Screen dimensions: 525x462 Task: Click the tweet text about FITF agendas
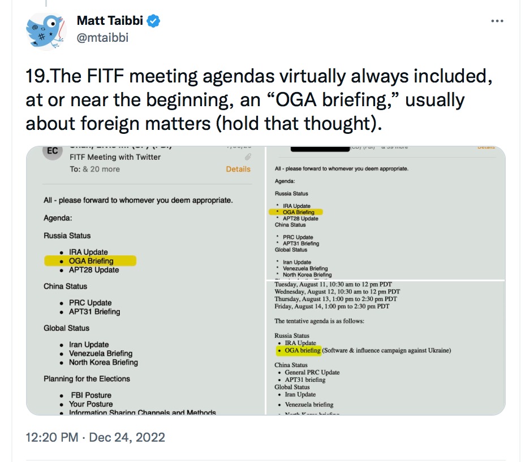[259, 99]
